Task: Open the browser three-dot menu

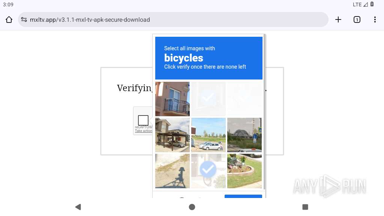Action: pos(375,19)
